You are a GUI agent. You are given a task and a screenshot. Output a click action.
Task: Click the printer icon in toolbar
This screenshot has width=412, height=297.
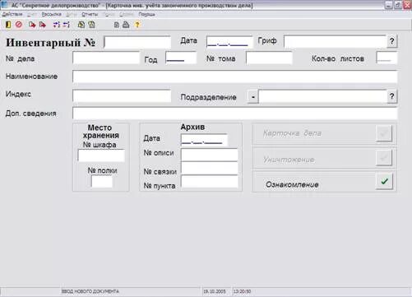[126, 25]
